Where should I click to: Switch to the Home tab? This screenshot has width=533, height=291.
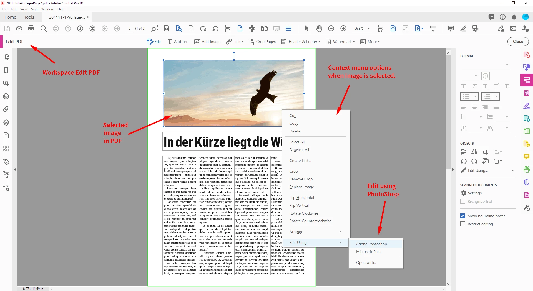[10, 17]
